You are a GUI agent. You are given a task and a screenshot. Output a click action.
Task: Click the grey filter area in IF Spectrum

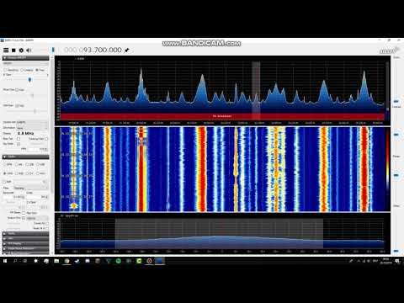click(x=219, y=233)
